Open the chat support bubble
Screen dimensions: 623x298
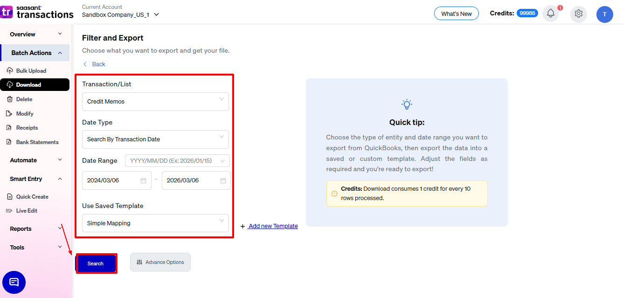[14, 282]
